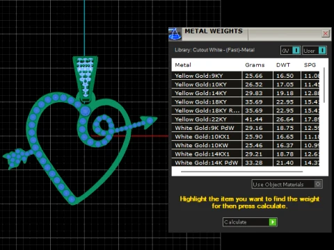Screen dimensions: 334x250
Task: Click the 26.64 DWT value
Action: [x=285, y=119]
